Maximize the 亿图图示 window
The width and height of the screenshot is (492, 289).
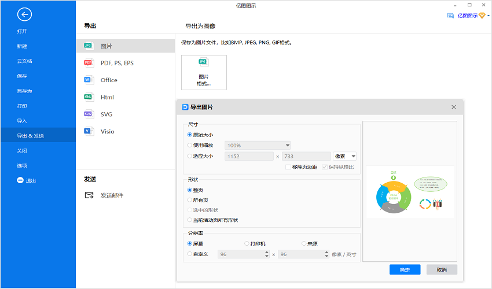point(469,5)
